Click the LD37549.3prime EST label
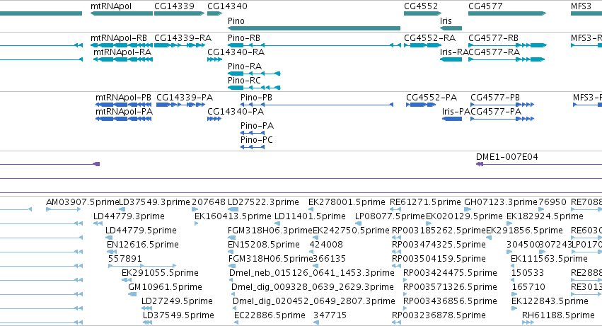Viewport: 602px width, 326px height. coord(155,202)
